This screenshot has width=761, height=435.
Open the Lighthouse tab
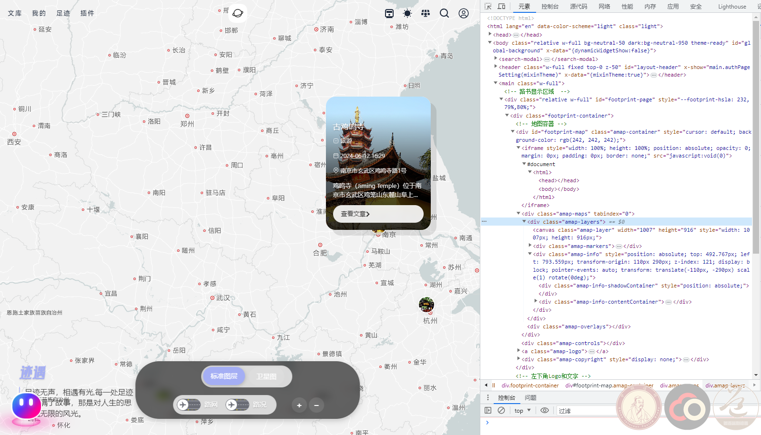(732, 6)
